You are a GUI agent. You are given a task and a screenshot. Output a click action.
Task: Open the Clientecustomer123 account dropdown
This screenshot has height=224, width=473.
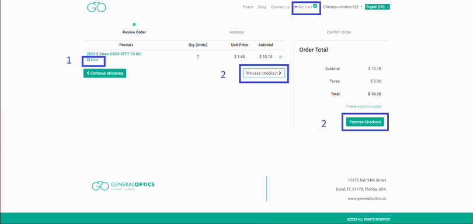[x=343, y=6]
